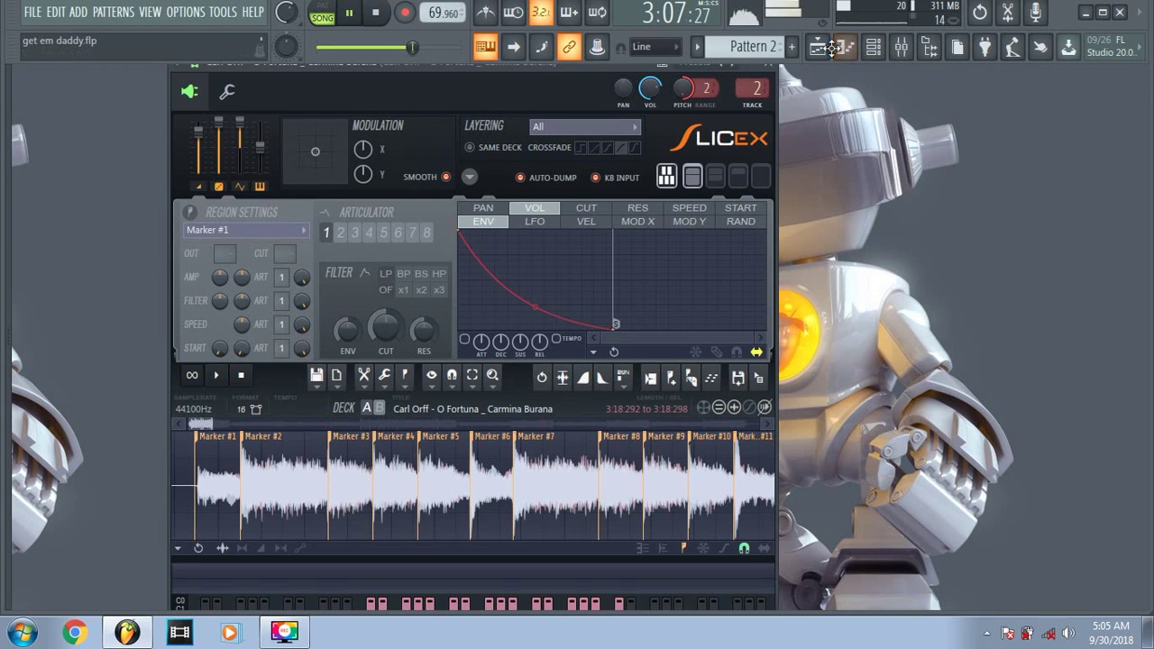The width and height of the screenshot is (1154, 649).
Task: Open the FL Studio browser icon
Action: 930,47
